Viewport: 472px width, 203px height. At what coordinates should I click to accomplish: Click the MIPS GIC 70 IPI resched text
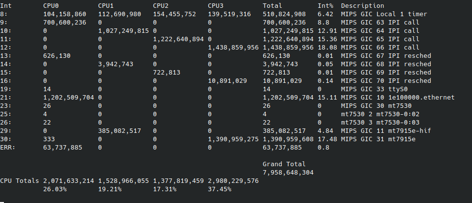[x=386, y=81]
